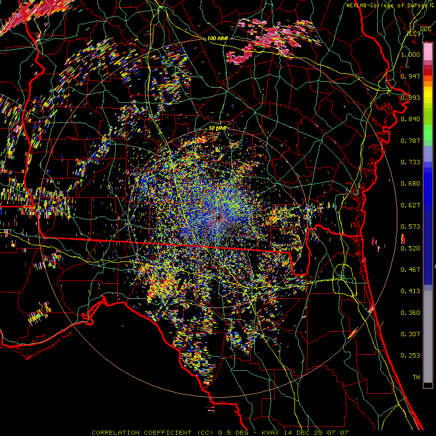Click the 0.253 scale value
Image resolution: width=436 pixels, height=436 pixels.
[410, 356]
